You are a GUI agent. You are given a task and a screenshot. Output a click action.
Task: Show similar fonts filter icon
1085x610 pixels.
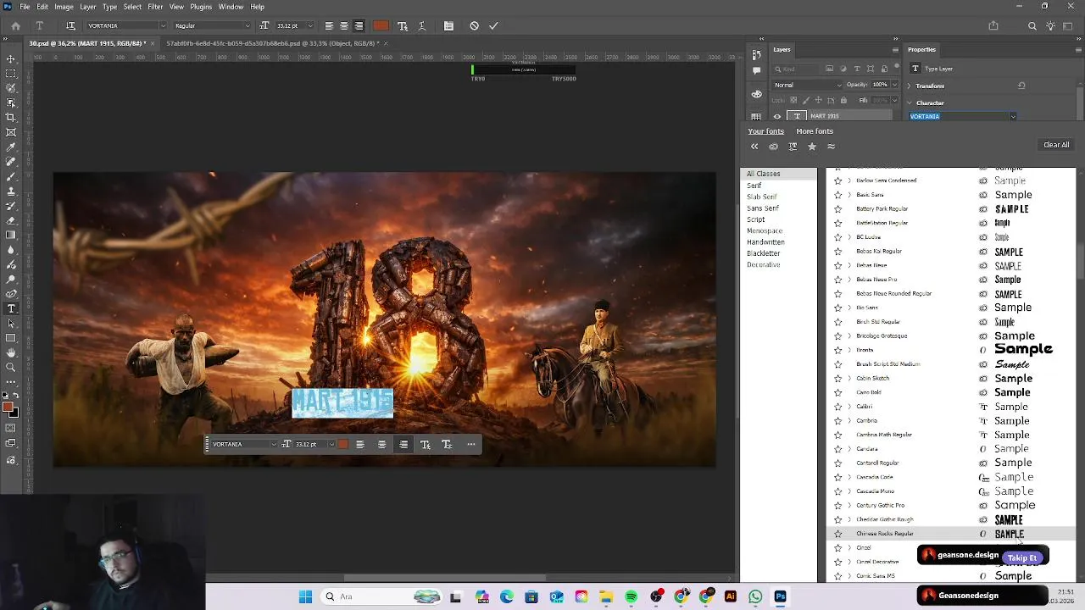[831, 147]
